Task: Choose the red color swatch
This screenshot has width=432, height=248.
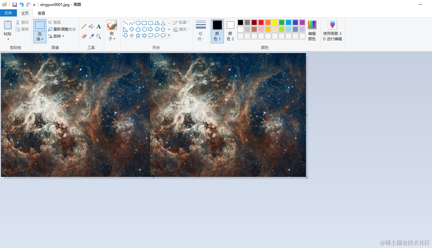Action: pos(261,22)
